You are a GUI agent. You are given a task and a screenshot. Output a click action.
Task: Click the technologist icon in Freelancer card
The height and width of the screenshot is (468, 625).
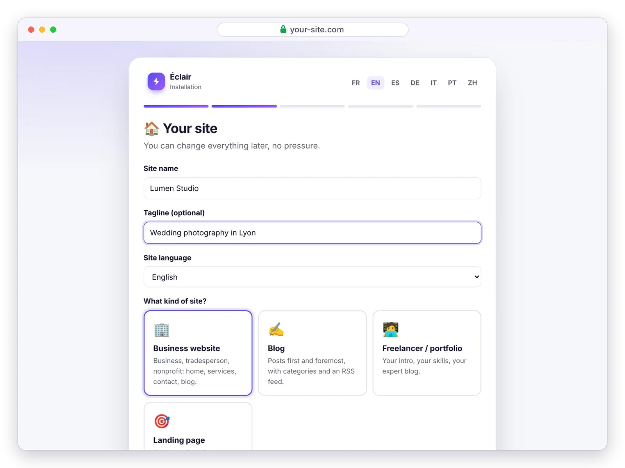pos(391,330)
